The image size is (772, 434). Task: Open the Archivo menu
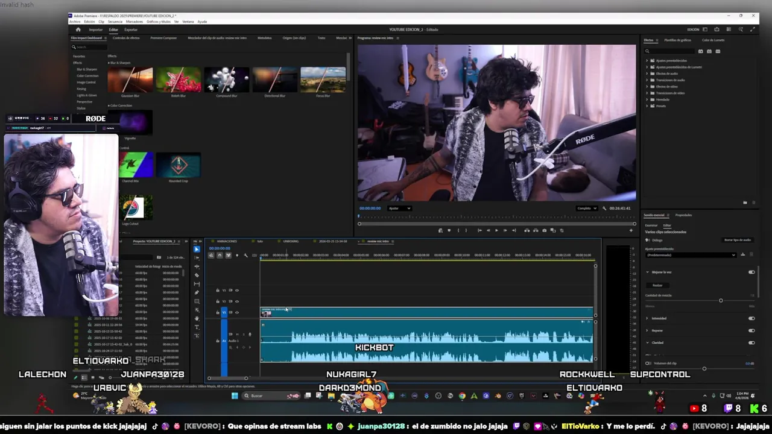pyautogui.click(x=75, y=21)
